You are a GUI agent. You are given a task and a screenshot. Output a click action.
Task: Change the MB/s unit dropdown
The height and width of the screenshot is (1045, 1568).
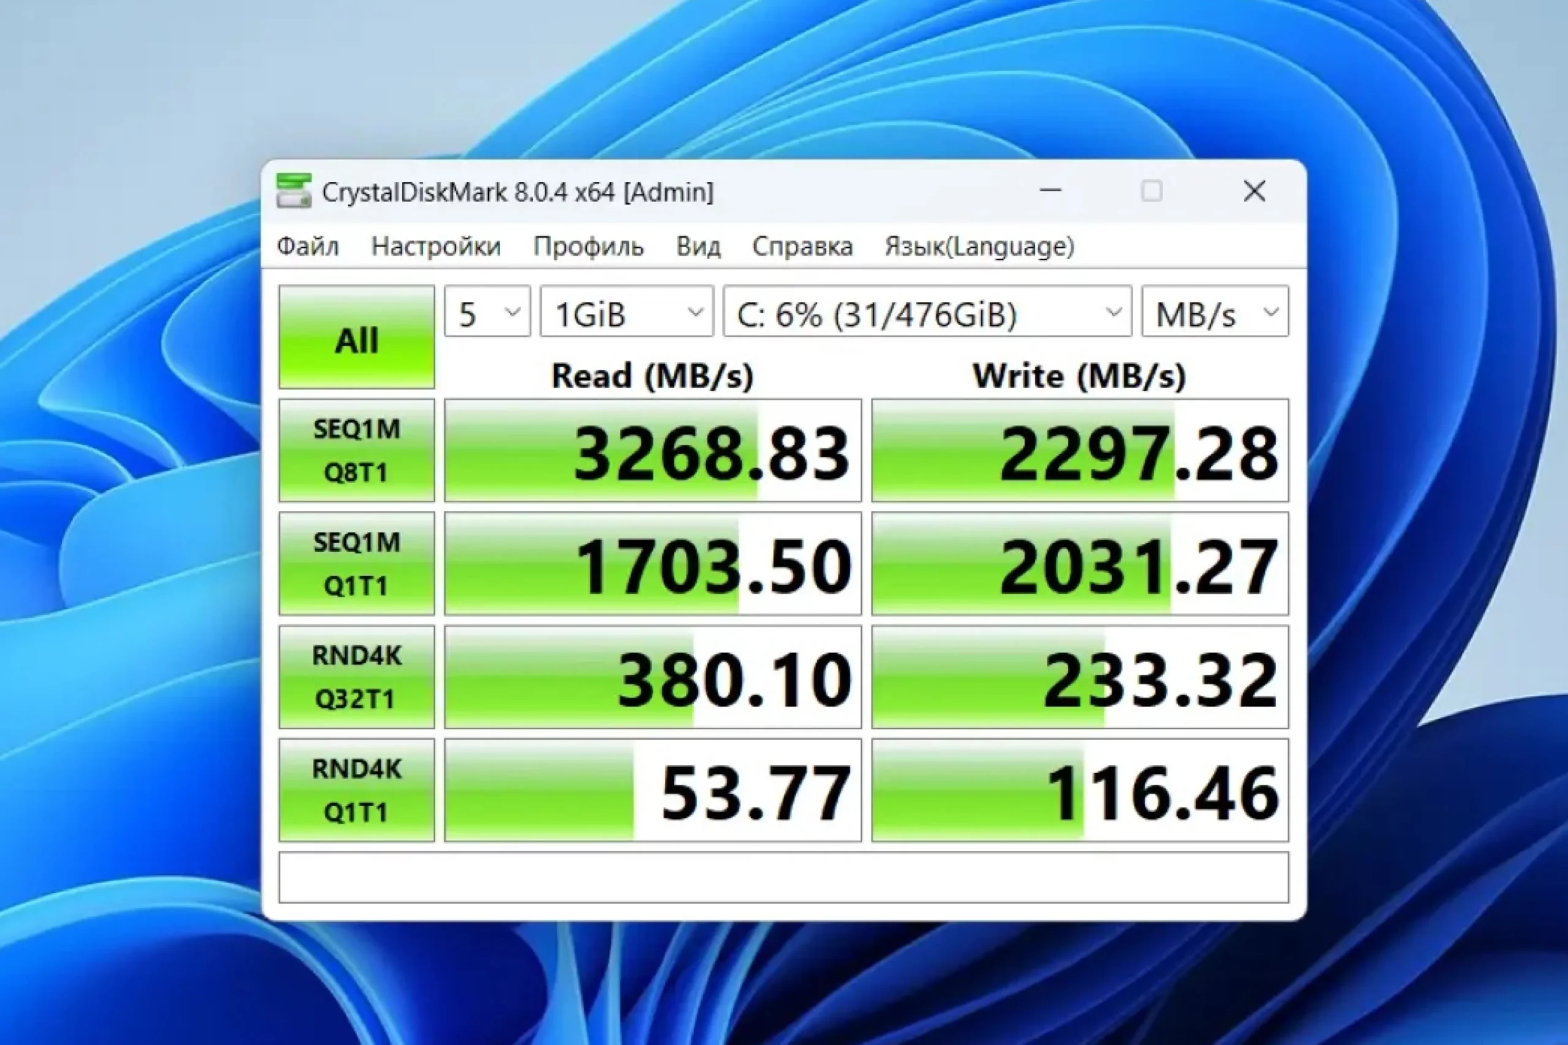click(x=1215, y=312)
